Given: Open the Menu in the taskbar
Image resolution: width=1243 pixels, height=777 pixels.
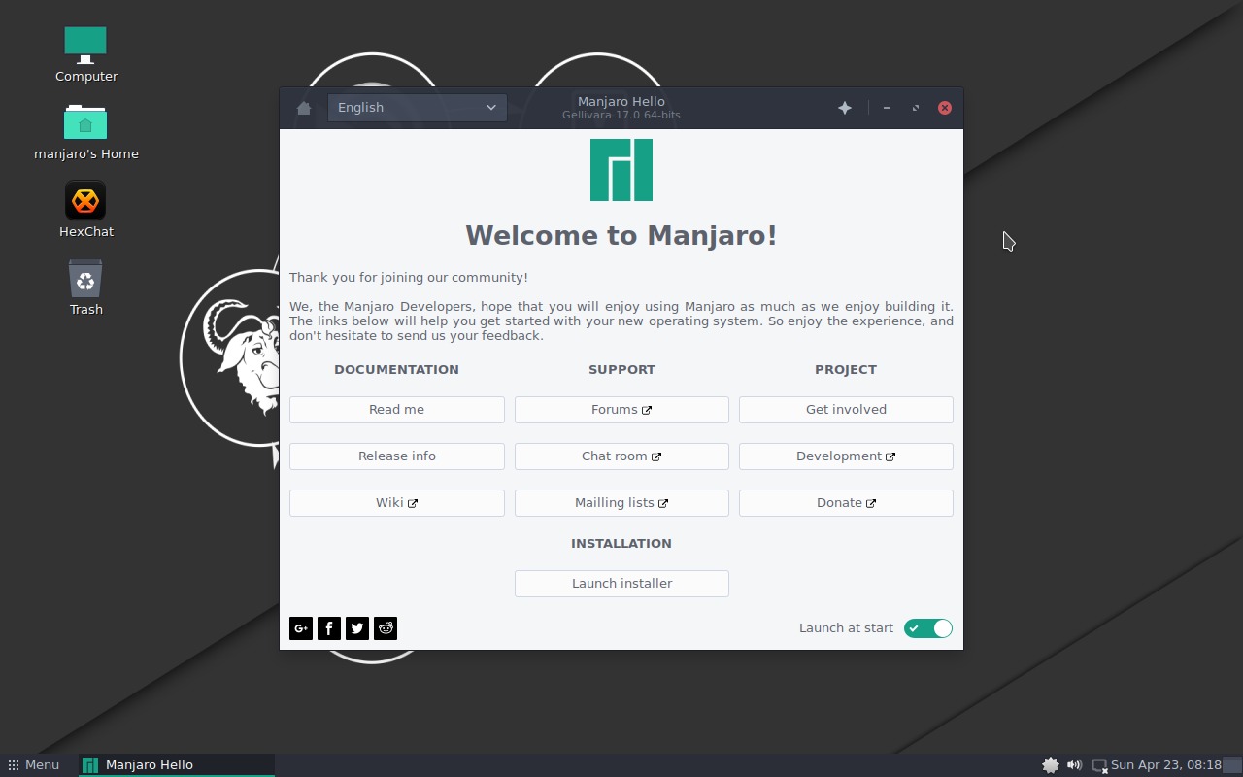Looking at the screenshot, I should [x=33, y=764].
